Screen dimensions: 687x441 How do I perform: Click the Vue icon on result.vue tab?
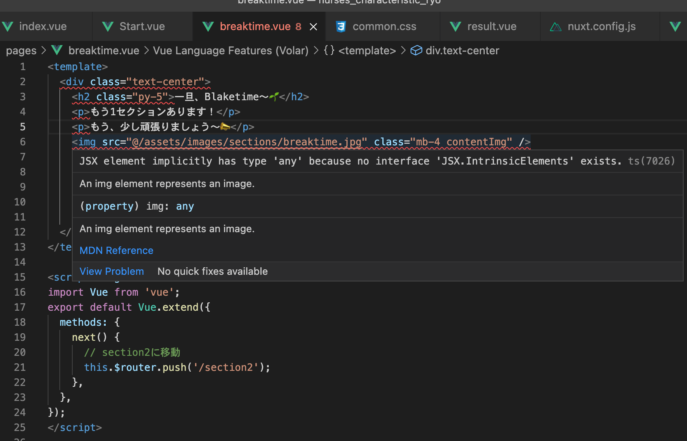[x=455, y=27]
